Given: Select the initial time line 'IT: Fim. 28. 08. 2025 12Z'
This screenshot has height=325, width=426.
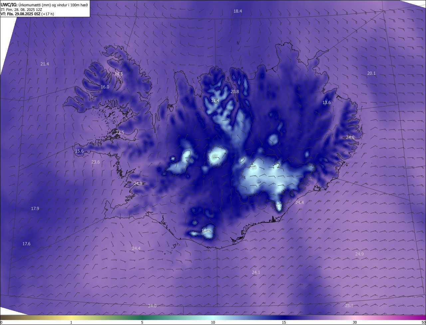Looking at the screenshot, I should point(21,10).
